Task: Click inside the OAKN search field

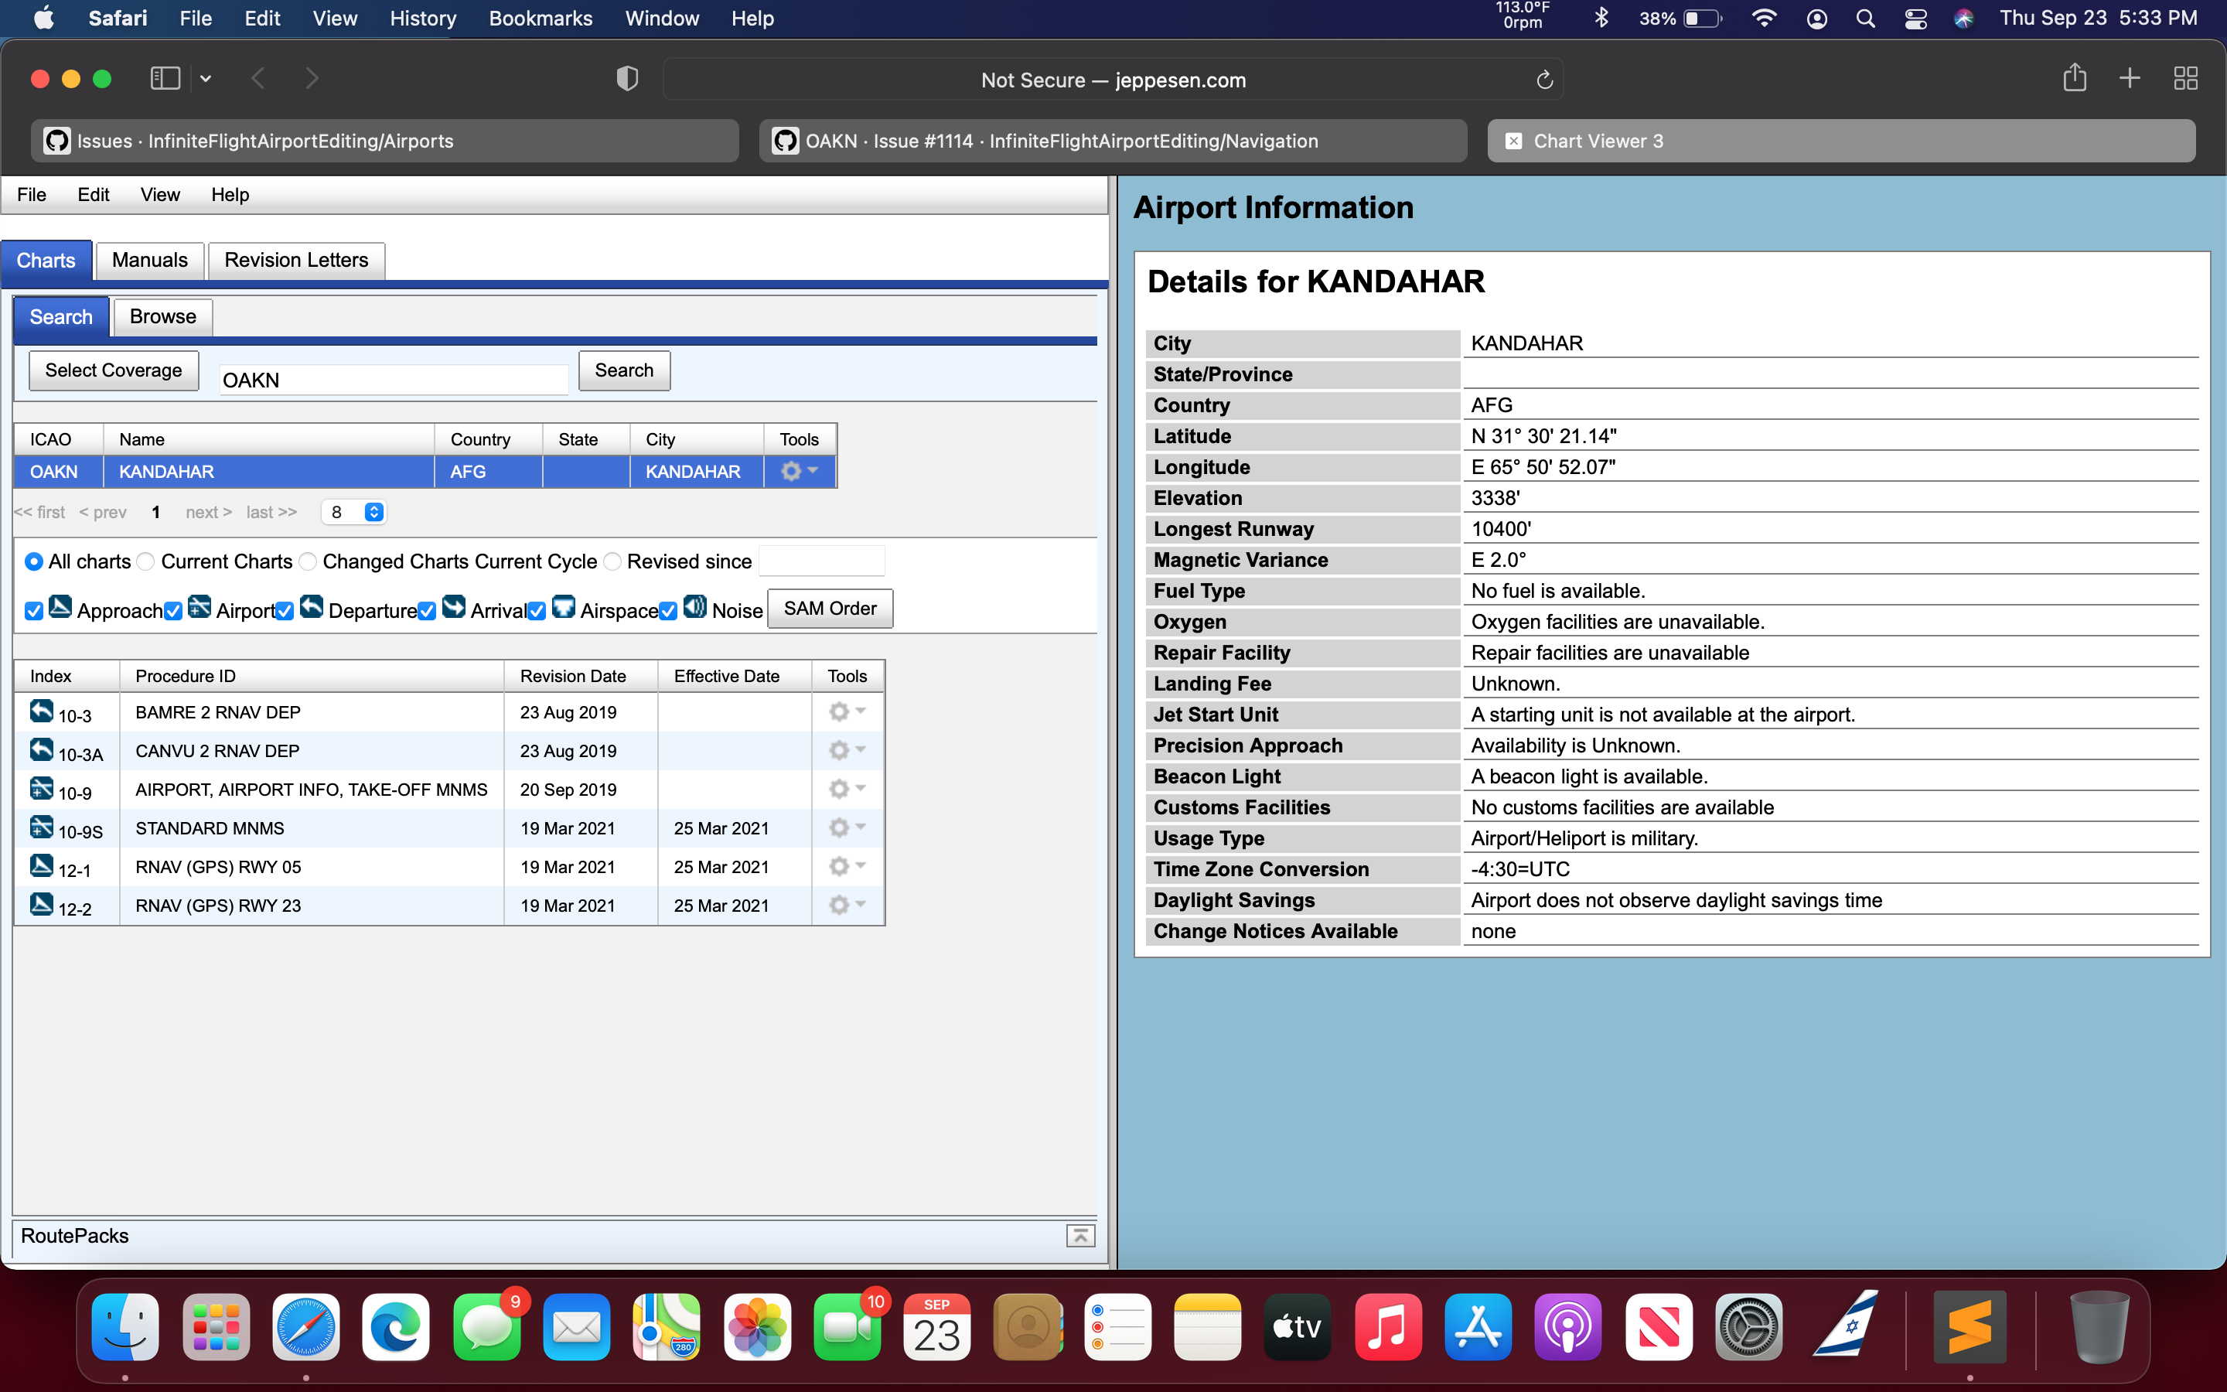Action: pyautogui.click(x=394, y=379)
